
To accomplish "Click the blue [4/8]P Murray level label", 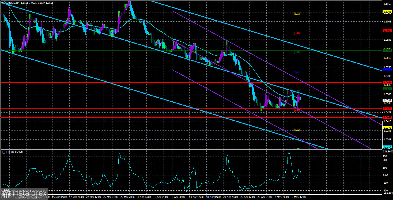I will point(297,72).
